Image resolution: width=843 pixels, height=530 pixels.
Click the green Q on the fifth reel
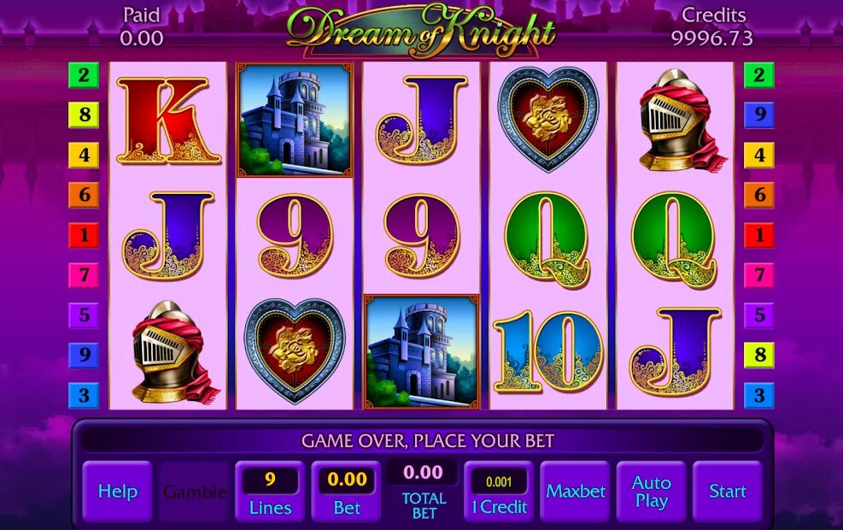point(674,240)
